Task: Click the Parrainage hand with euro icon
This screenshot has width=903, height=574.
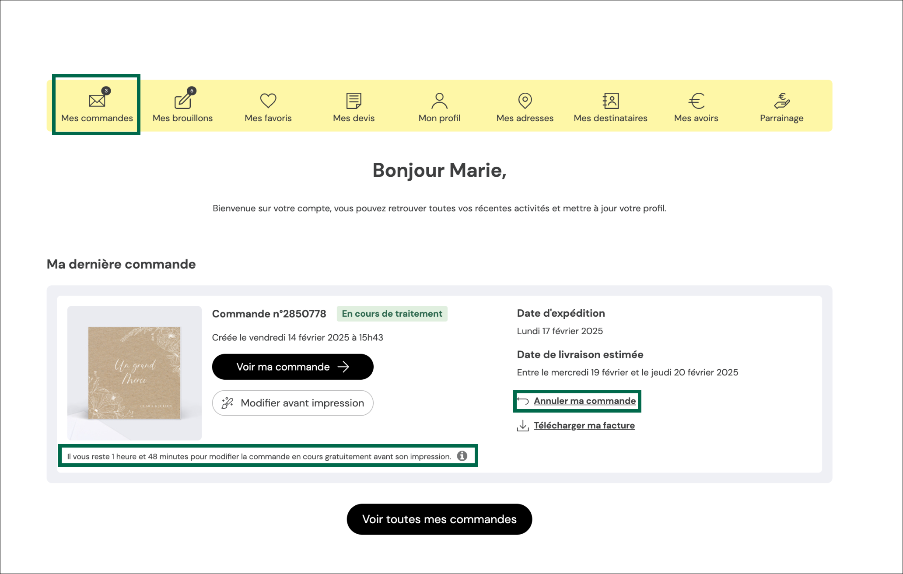Action: pos(781,100)
